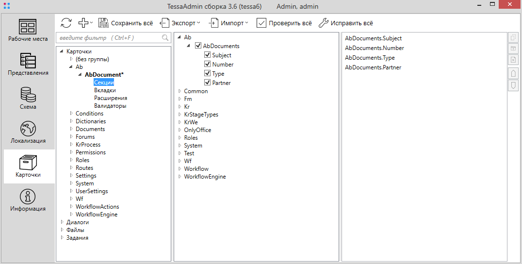Click the filter search input field

point(109,38)
